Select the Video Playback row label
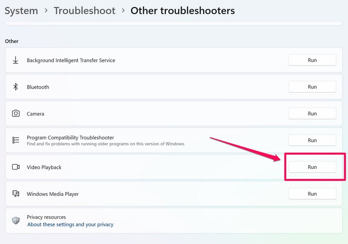The height and width of the screenshot is (244, 348). [44, 167]
